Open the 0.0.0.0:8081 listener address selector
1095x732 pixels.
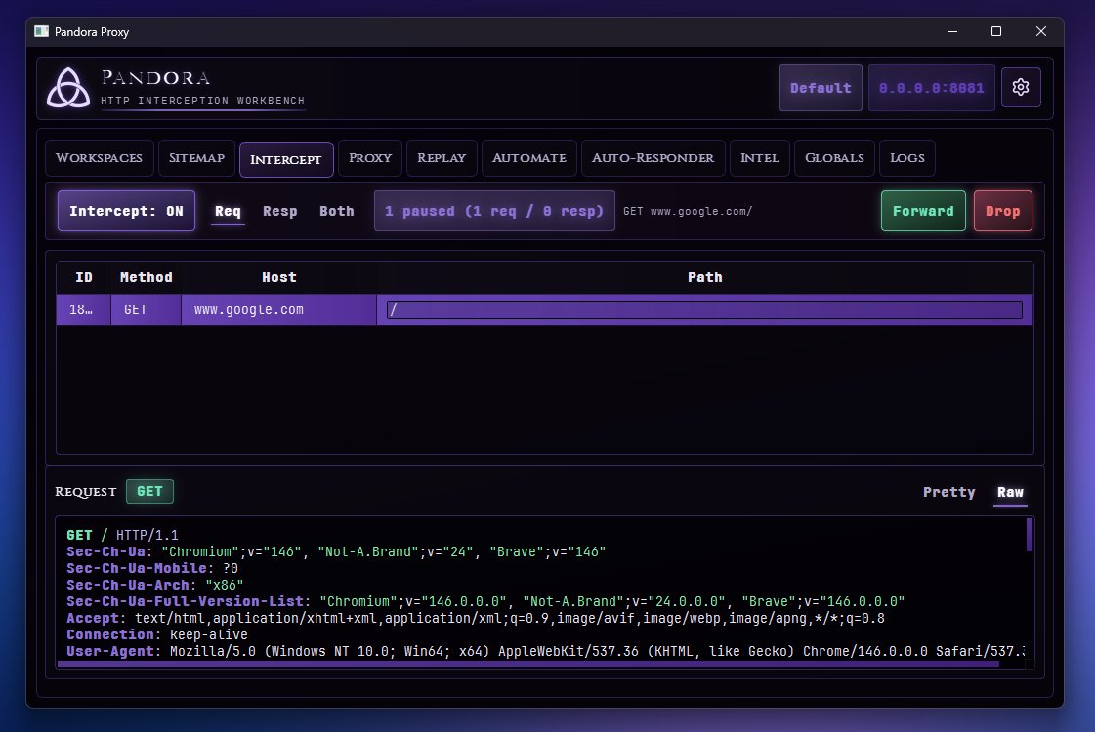click(931, 88)
